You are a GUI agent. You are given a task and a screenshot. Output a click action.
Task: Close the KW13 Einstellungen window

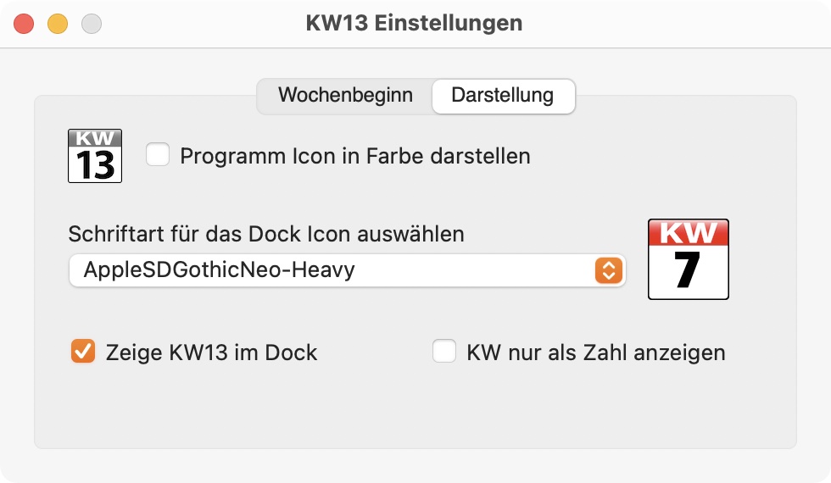24,24
